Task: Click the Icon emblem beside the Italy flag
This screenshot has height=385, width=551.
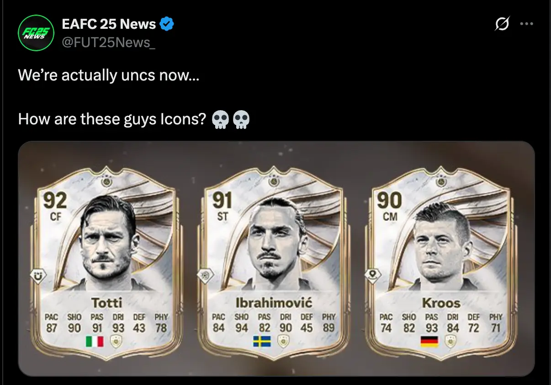Action: coord(117,341)
